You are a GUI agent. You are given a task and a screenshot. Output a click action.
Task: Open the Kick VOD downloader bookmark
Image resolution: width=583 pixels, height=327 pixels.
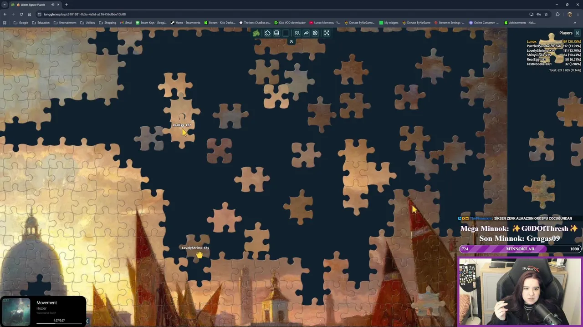290,23
